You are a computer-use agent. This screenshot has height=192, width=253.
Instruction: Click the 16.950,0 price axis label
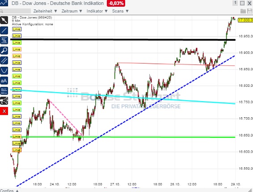tap(245, 36)
